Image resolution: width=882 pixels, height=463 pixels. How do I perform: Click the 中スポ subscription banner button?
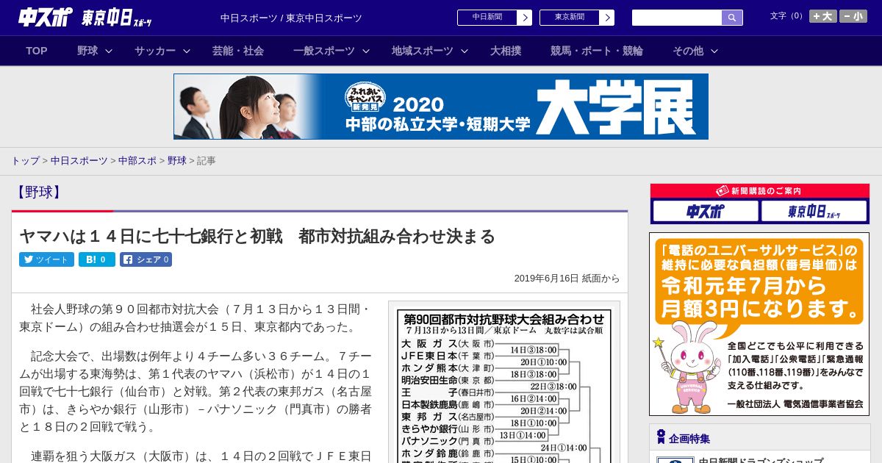[x=706, y=212]
